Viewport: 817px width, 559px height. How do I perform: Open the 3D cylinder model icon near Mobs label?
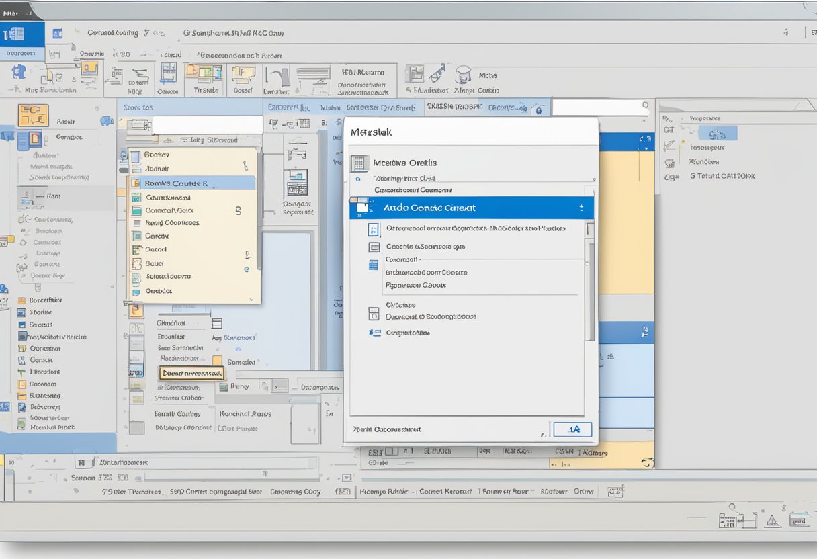pos(464,77)
